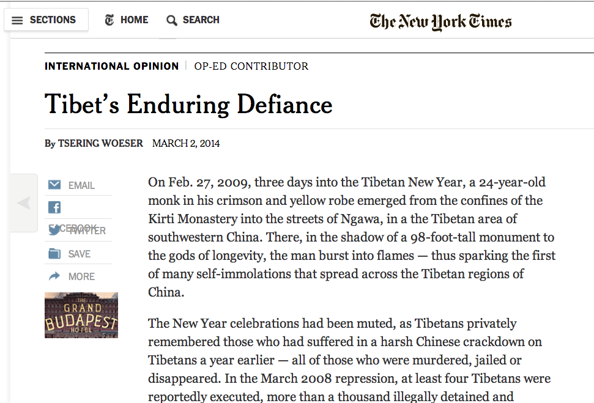The height and width of the screenshot is (403, 594).
Task: Open the Grand Budapest Hotel ad
Action: 81,315
